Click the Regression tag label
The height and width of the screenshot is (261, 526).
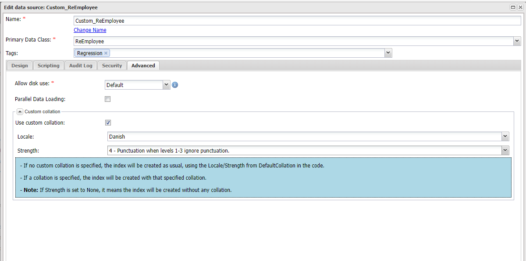tap(89, 53)
